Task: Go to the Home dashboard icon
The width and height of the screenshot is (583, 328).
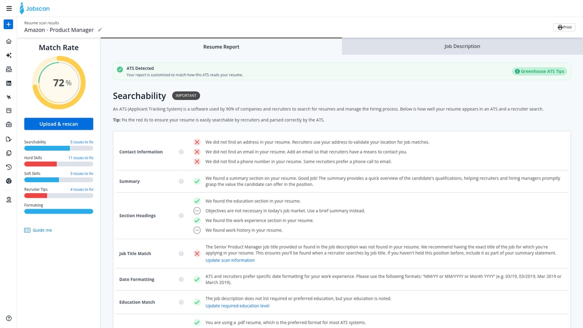Action: point(9,41)
